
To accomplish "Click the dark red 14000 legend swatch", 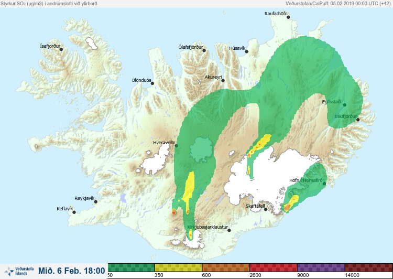I will click(369, 267).
